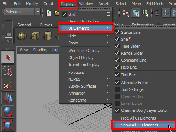
Task: Toggle the Grid display checkmark
Action: tap(64, 14)
